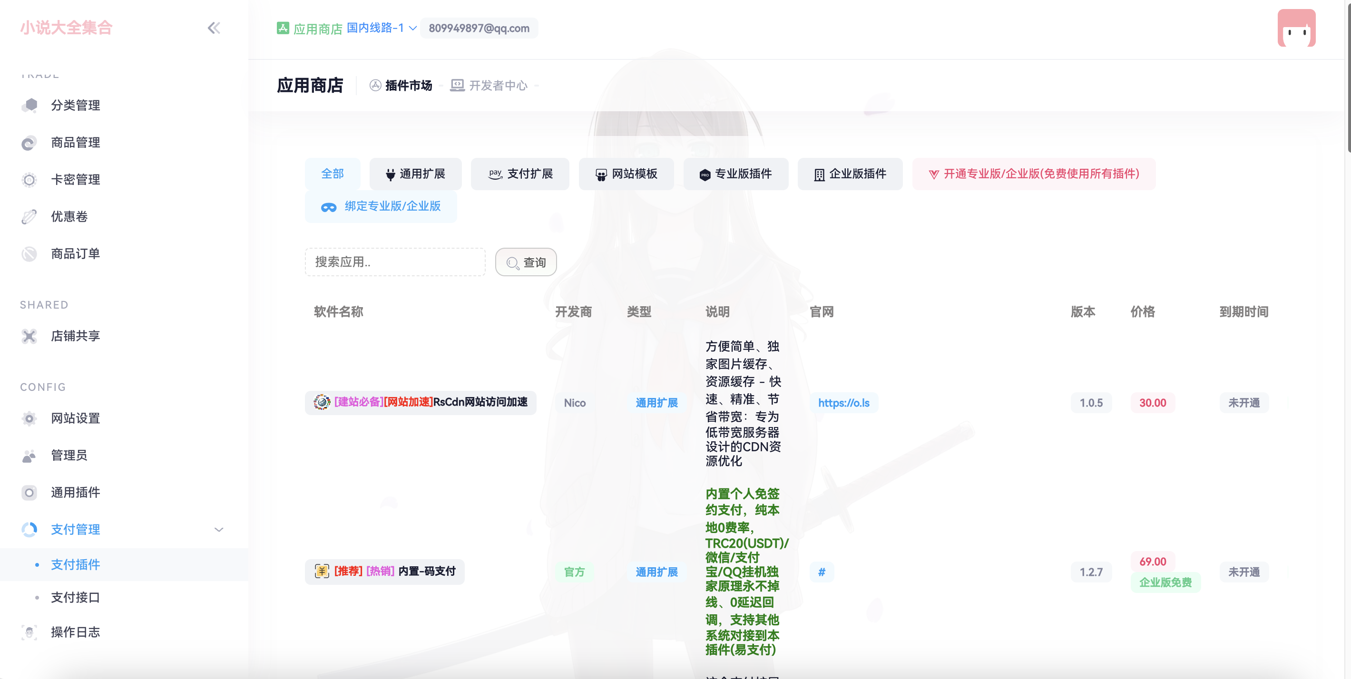Click 未开通 status in RsCdn row

click(1244, 403)
